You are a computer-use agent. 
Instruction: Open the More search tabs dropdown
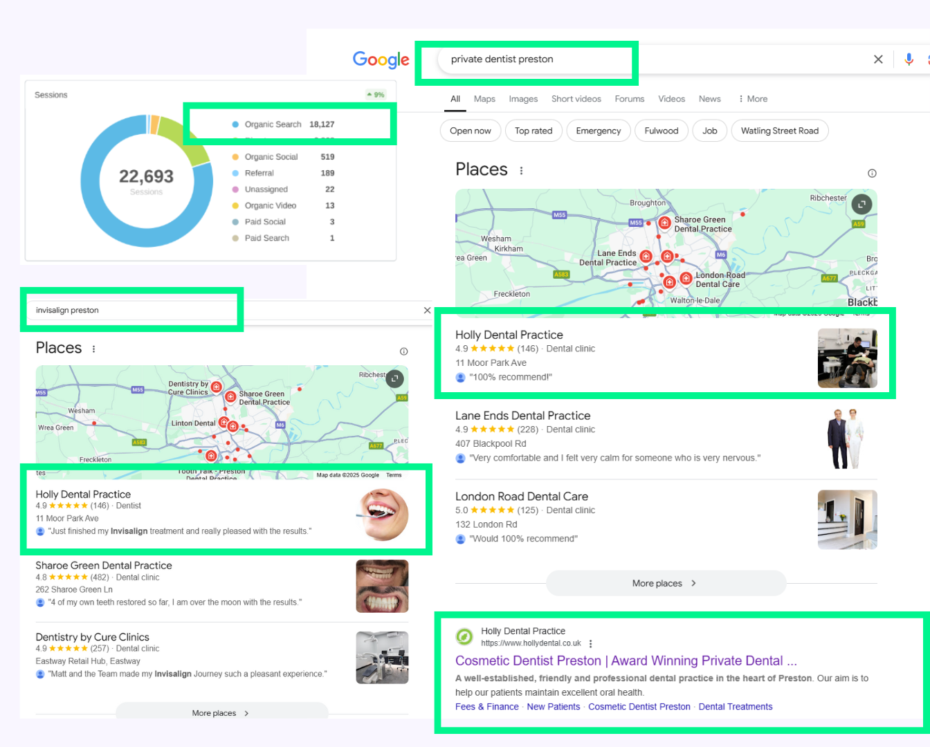[x=753, y=99]
